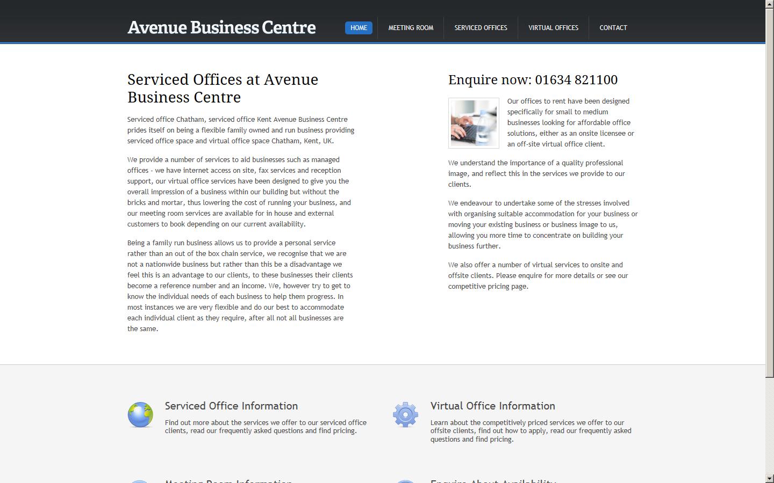Select Virtual Offices in the navigation bar
774x483 pixels.
point(553,28)
